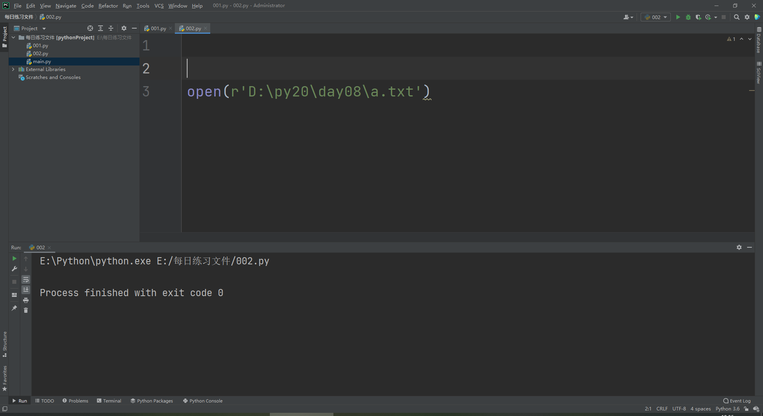Hide the Run tool window
The width and height of the screenshot is (763, 416).
point(749,247)
